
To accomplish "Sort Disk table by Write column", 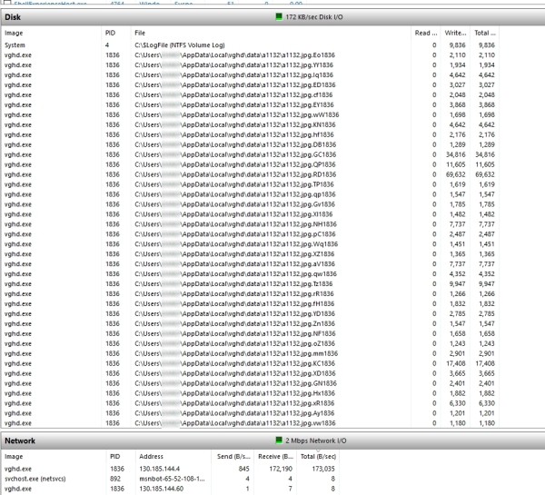I will click(455, 33).
